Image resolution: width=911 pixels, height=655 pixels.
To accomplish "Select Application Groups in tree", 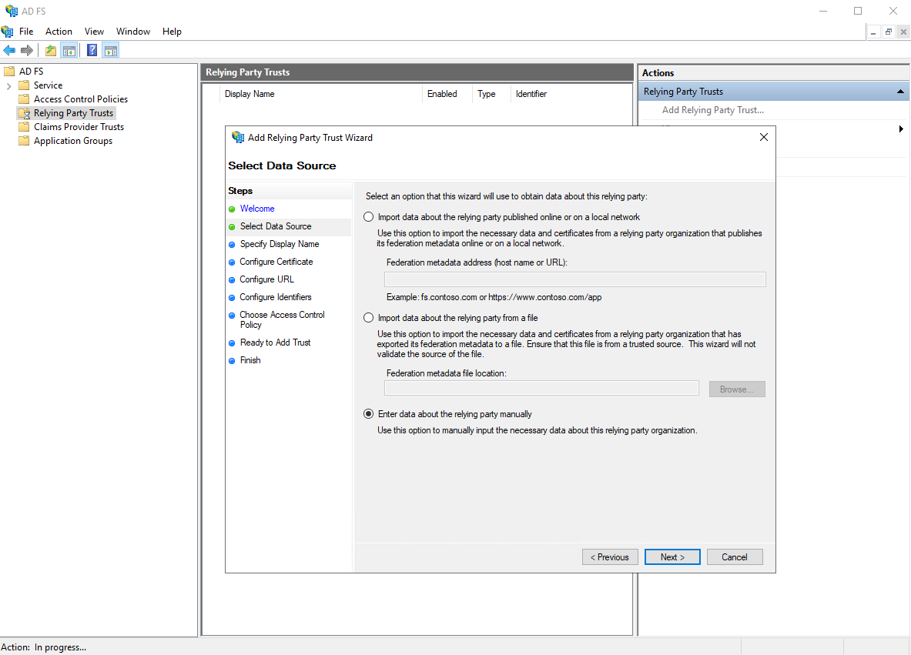I will pos(73,141).
